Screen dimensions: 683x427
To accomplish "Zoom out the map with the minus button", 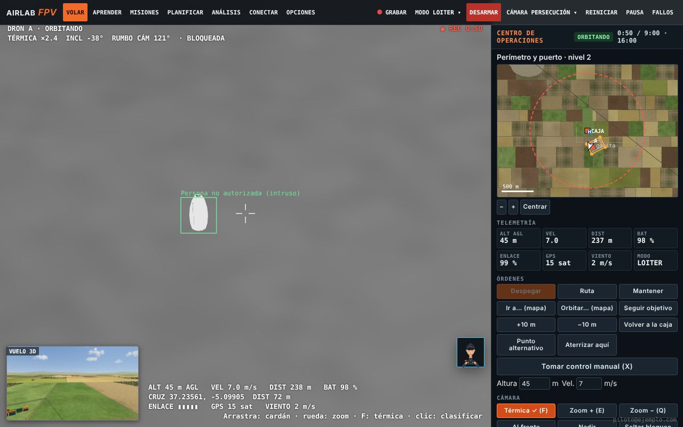I will pos(502,207).
